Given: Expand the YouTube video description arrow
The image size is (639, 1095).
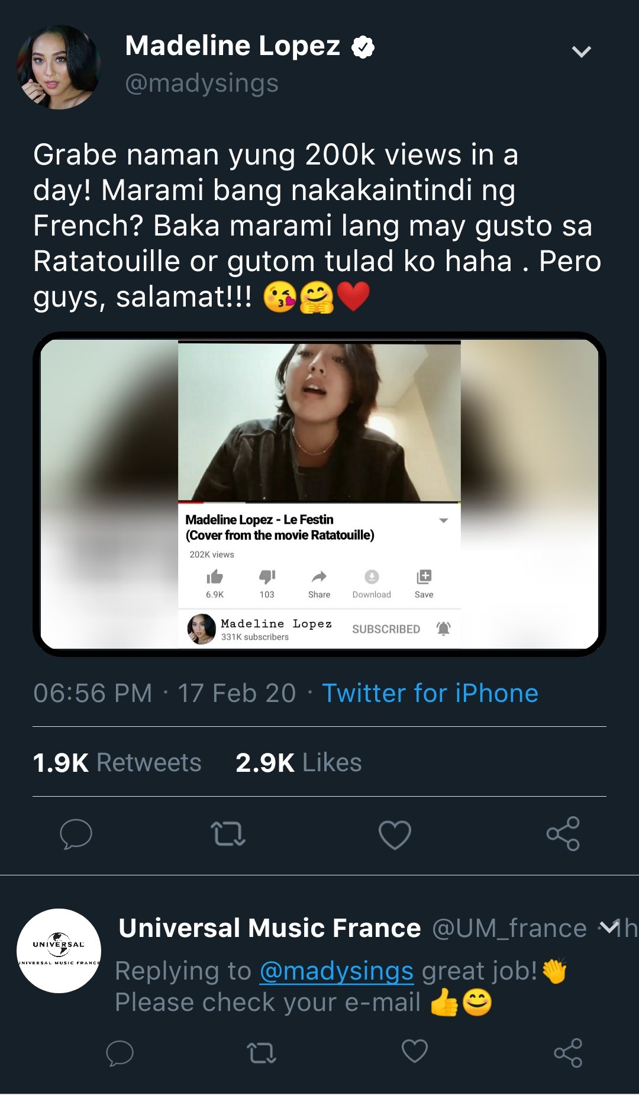Looking at the screenshot, I should tap(443, 520).
